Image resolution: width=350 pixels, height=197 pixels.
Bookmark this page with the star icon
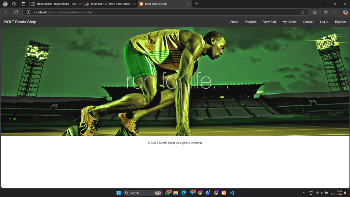pos(303,12)
